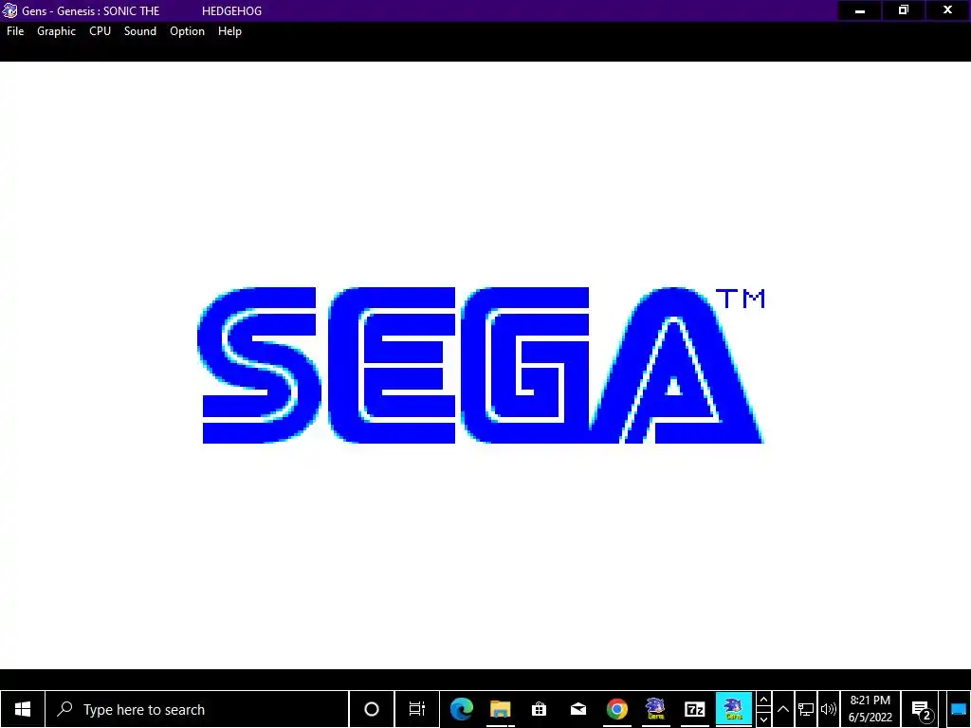This screenshot has height=728, width=971.
Task: Open File Explorer from taskbar
Action: tap(501, 709)
